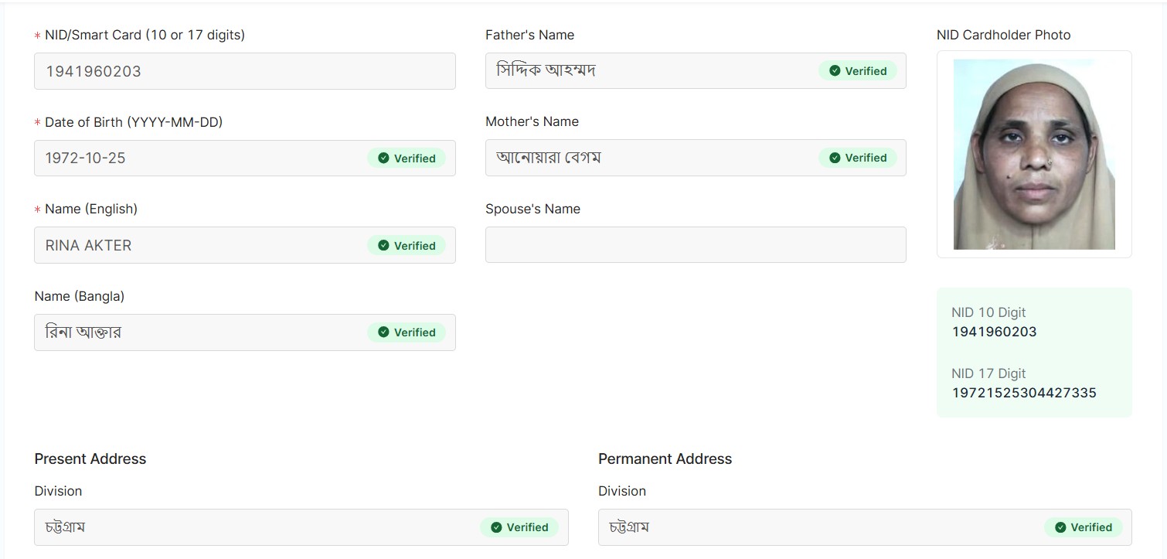Click Verified checkmark icon in Father's Name field
The width and height of the screenshot is (1167, 559).
tap(835, 71)
